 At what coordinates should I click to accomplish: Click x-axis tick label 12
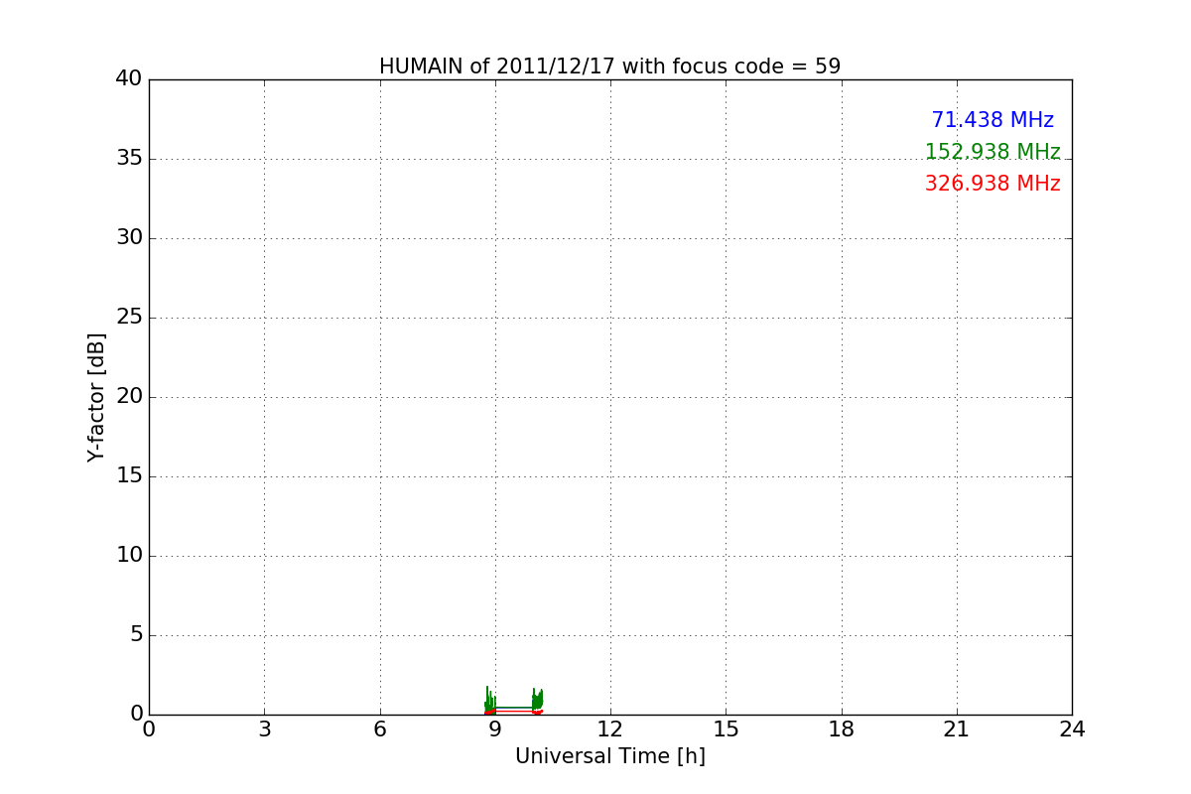pos(610,729)
